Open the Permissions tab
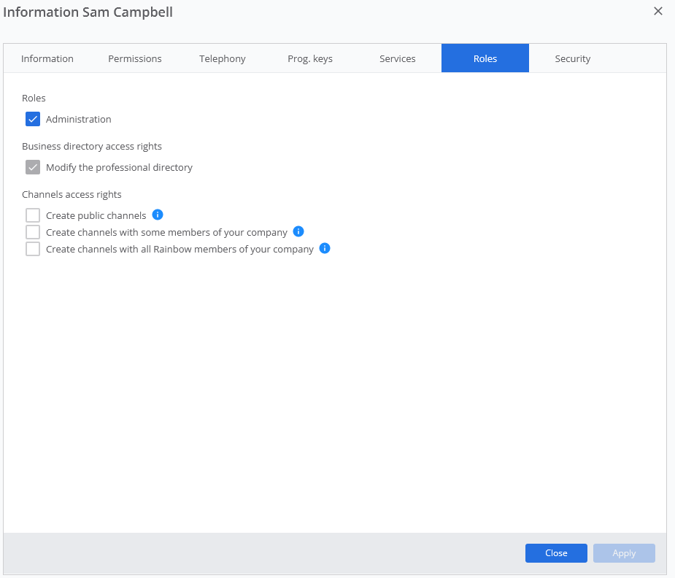The width and height of the screenshot is (675, 578). pos(135,58)
